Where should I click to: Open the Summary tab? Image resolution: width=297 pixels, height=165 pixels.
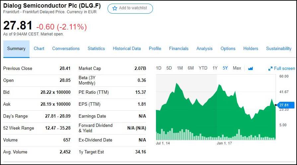point(16,49)
